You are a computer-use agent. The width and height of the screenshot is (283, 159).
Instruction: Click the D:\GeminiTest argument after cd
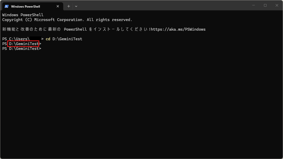coord(67,39)
